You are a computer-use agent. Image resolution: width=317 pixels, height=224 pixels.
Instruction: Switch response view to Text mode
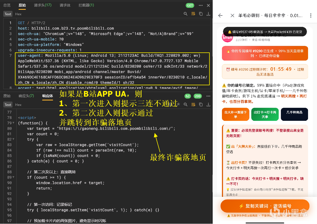[8, 105]
